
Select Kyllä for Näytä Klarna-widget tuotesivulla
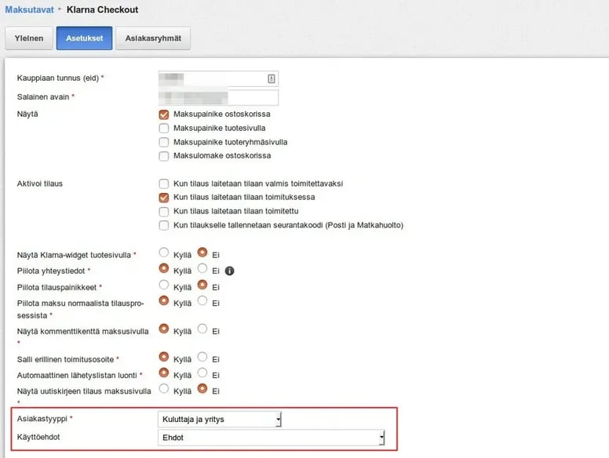pos(164,253)
